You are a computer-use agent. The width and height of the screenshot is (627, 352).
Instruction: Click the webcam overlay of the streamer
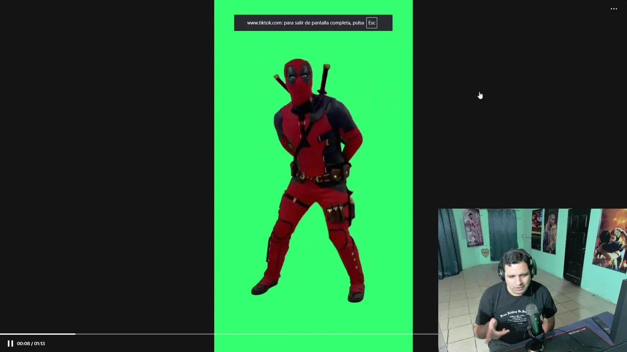[x=532, y=280]
